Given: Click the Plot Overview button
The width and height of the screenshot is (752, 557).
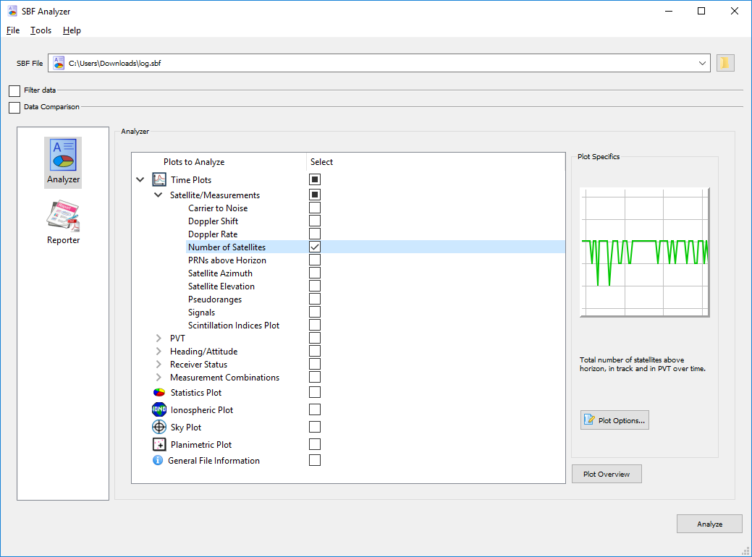Looking at the screenshot, I should pyautogui.click(x=607, y=474).
